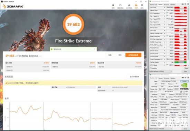Open the results bar-chart icon in 3DMark
Image resolution: width=190 pixels, height=131 pixels.
coord(136,5)
